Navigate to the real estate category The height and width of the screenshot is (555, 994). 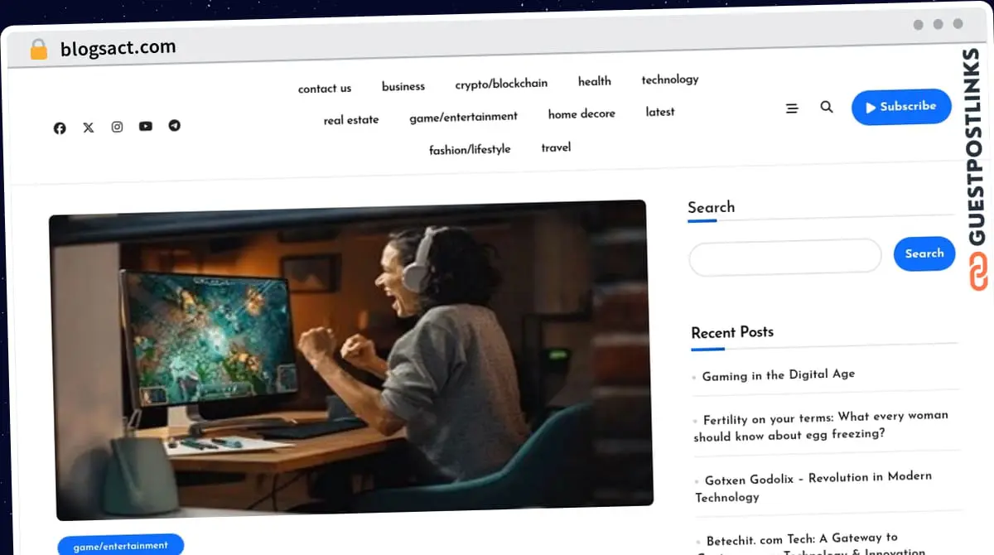click(351, 120)
